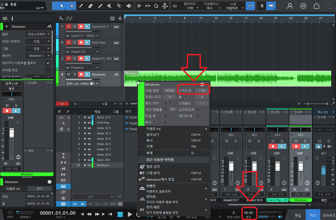Select 스템 분리 menu entry
Viewport: 336px width, 220px height.
[153, 173]
